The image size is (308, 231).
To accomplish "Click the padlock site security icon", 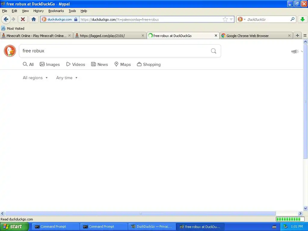I will pos(76,19).
